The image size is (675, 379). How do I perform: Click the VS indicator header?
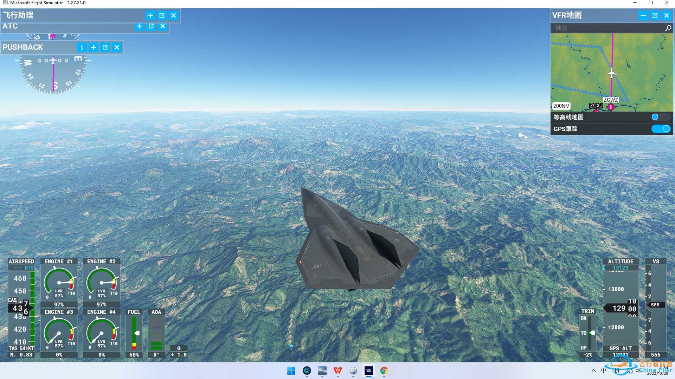tap(656, 261)
